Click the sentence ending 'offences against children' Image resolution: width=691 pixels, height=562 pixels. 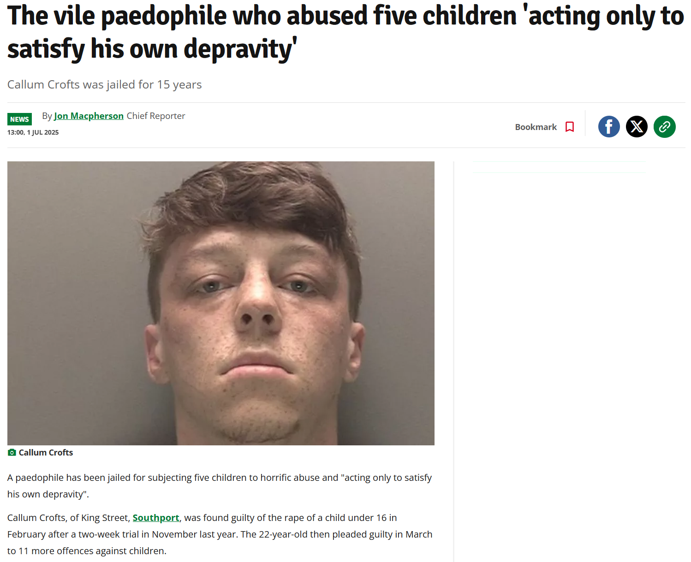[x=220, y=543]
